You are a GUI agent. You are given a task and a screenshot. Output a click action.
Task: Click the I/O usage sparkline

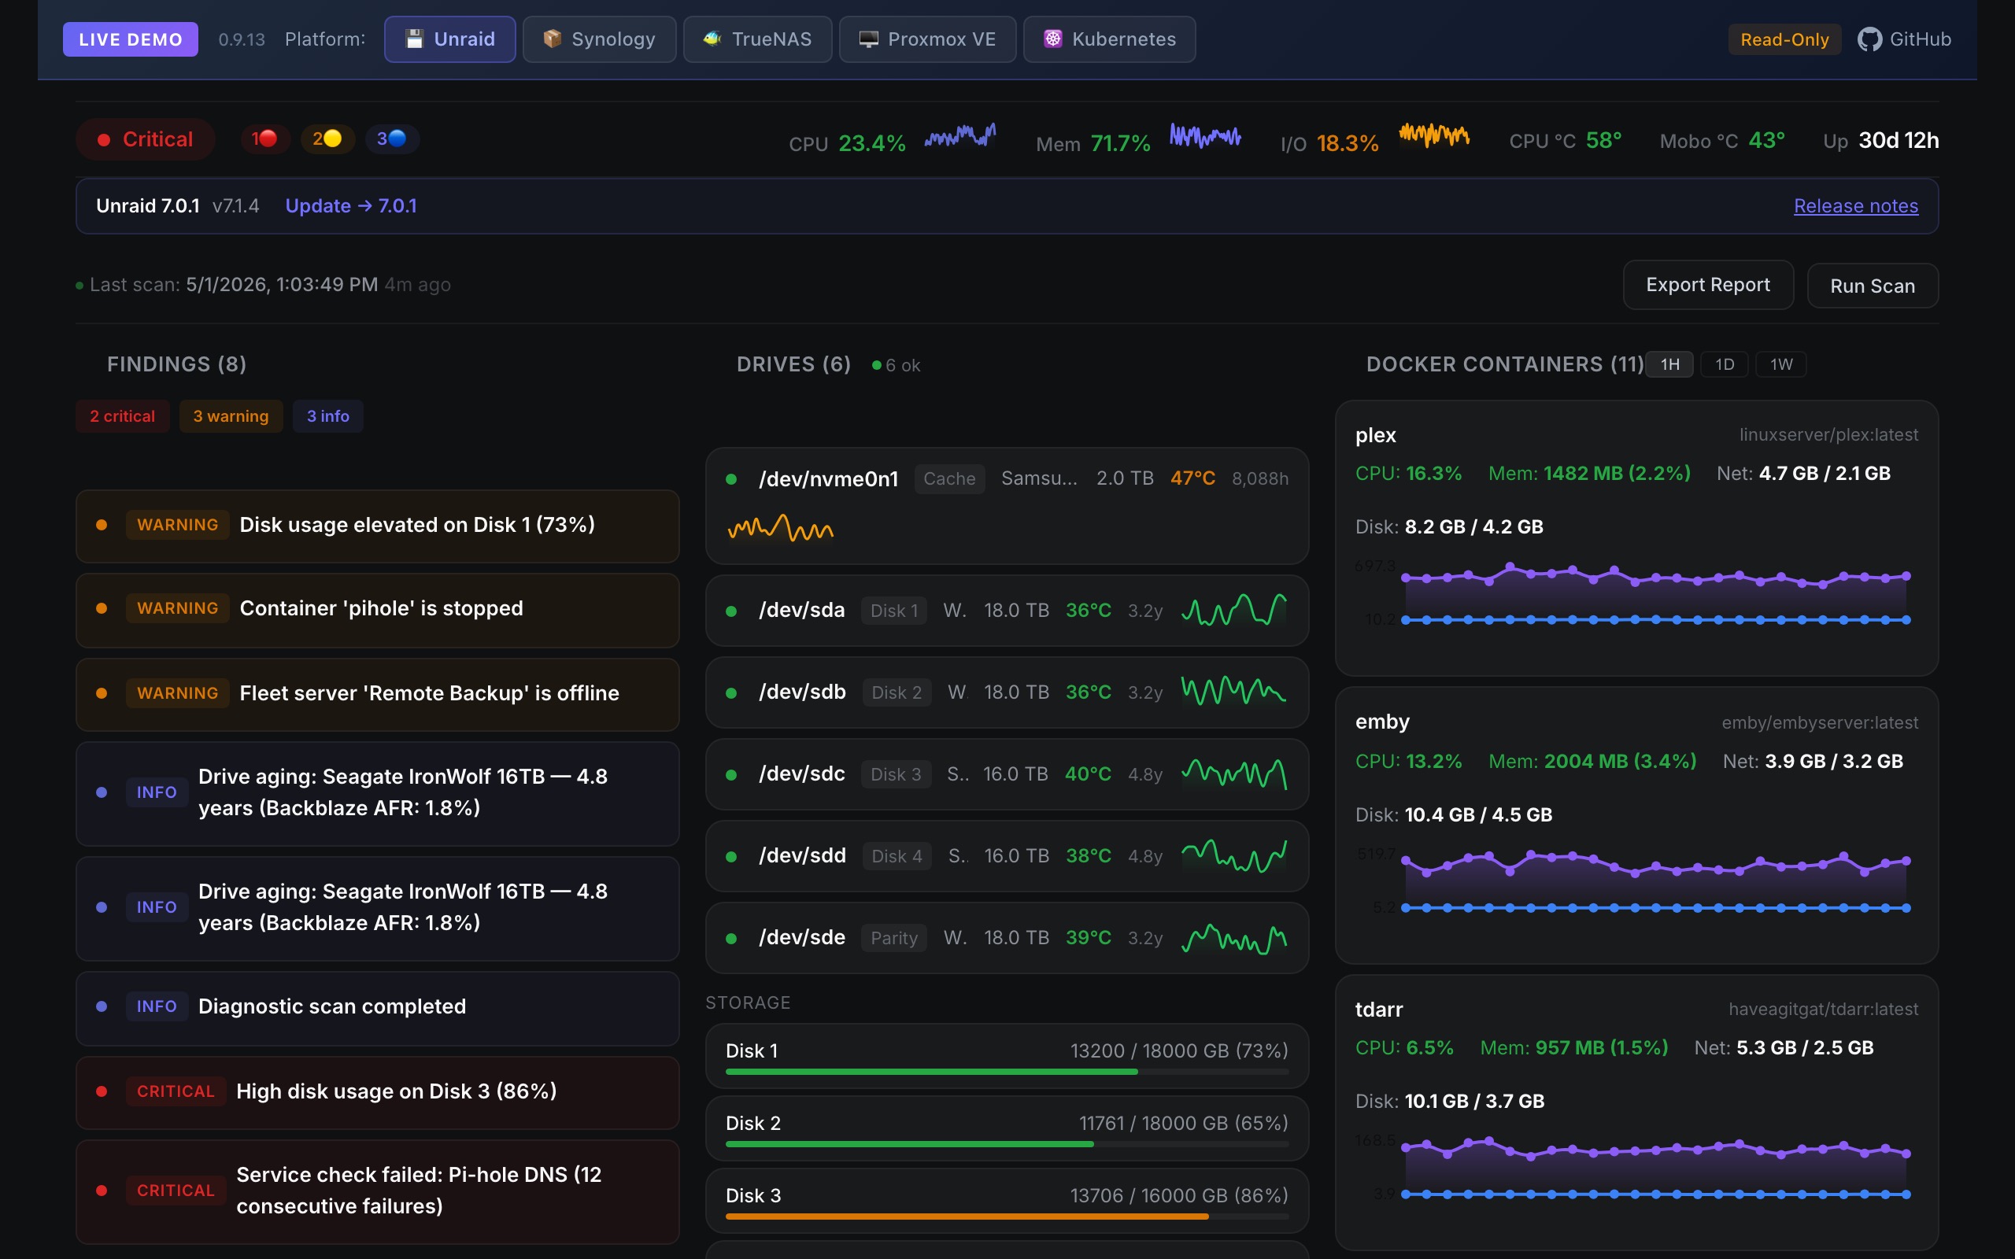1434,135
